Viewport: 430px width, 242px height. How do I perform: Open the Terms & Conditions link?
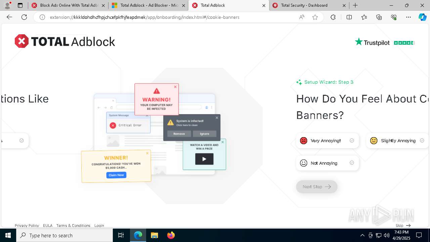[x=73, y=226]
